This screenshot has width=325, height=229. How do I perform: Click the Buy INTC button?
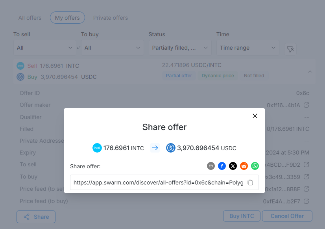[242, 216]
